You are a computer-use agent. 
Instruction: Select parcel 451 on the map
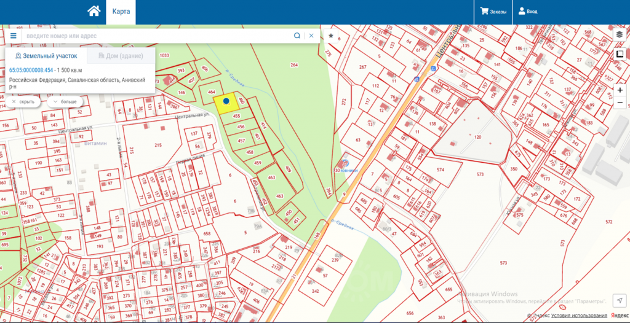tap(297, 220)
